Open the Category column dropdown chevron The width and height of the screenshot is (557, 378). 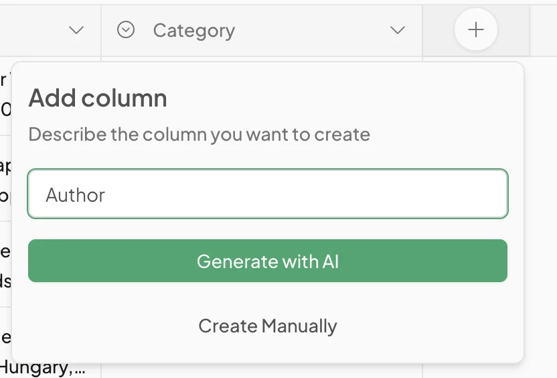[398, 30]
